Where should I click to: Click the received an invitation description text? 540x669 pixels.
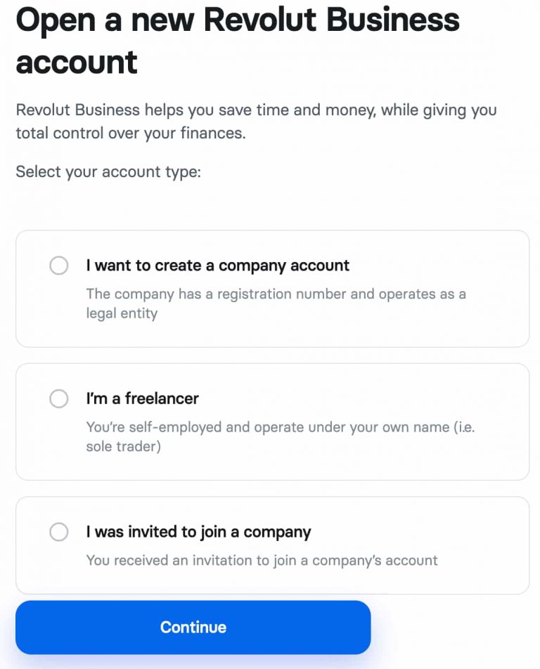click(262, 560)
